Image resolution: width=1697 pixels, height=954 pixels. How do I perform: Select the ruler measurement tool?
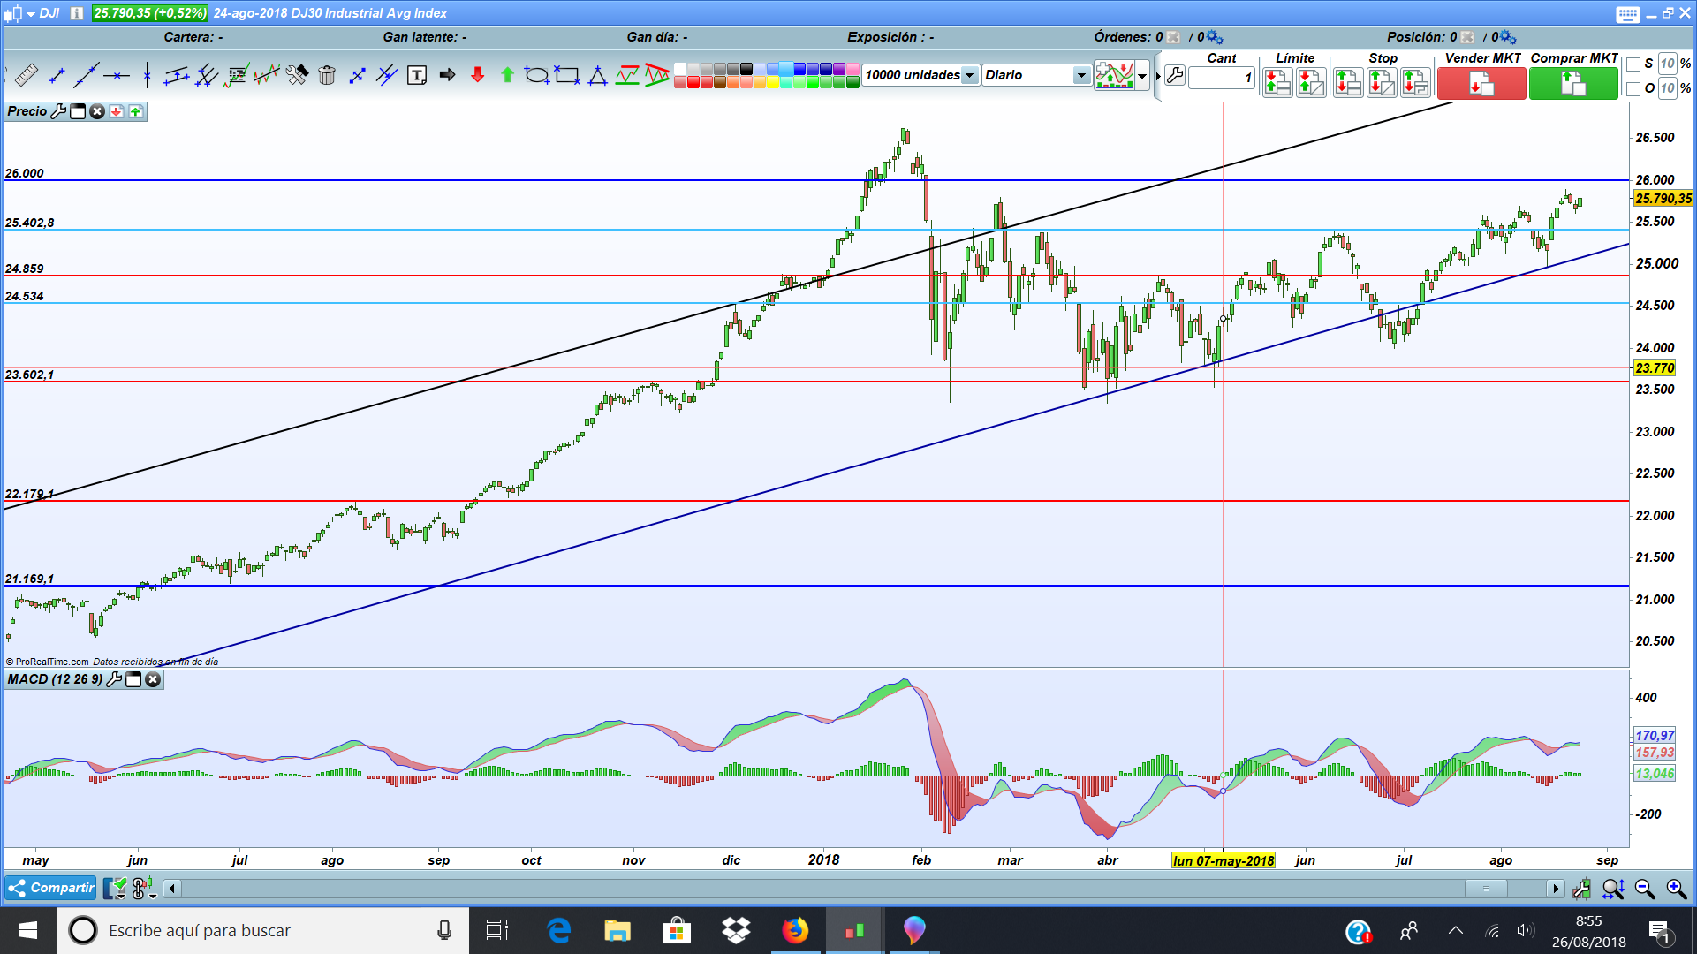tap(27, 75)
